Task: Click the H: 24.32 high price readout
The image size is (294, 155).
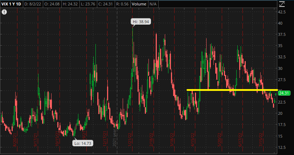Action: click(70, 4)
